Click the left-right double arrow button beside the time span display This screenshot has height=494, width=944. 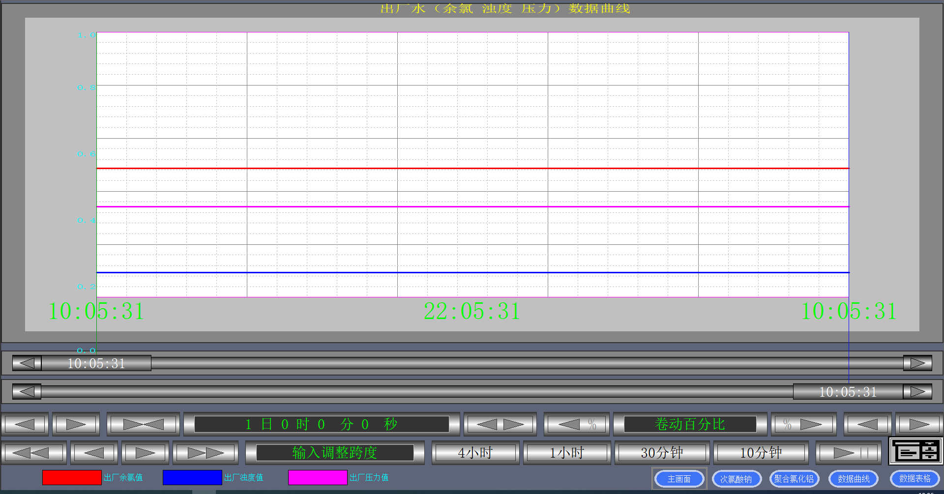tap(500, 424)
